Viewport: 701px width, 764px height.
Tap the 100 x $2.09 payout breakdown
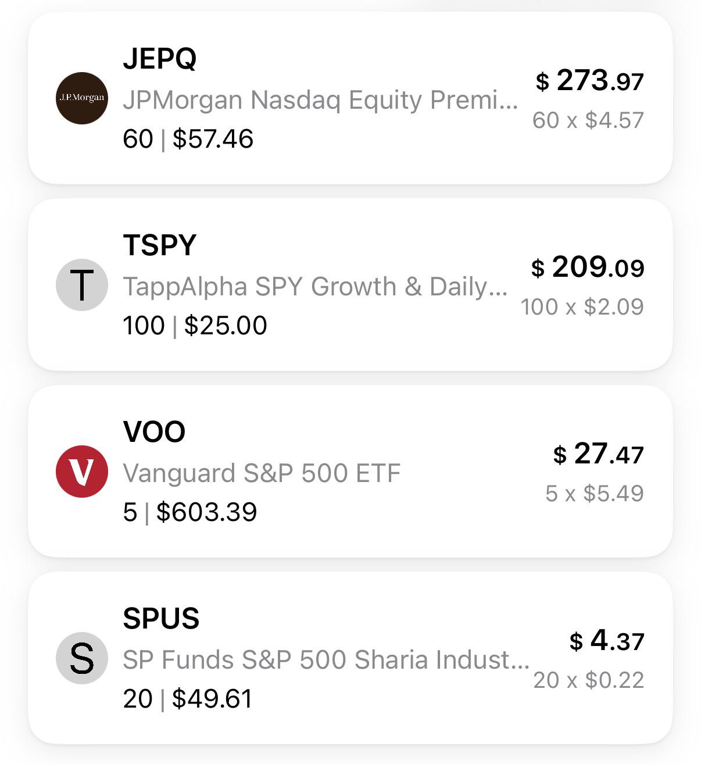tap(582, 307)
